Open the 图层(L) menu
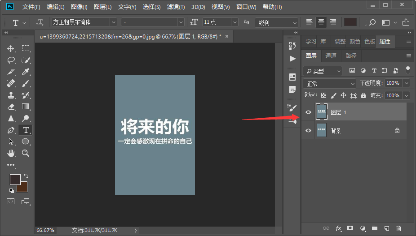This screenshot has width=416, height=236. pyautogui.click(x=103, y=7)
